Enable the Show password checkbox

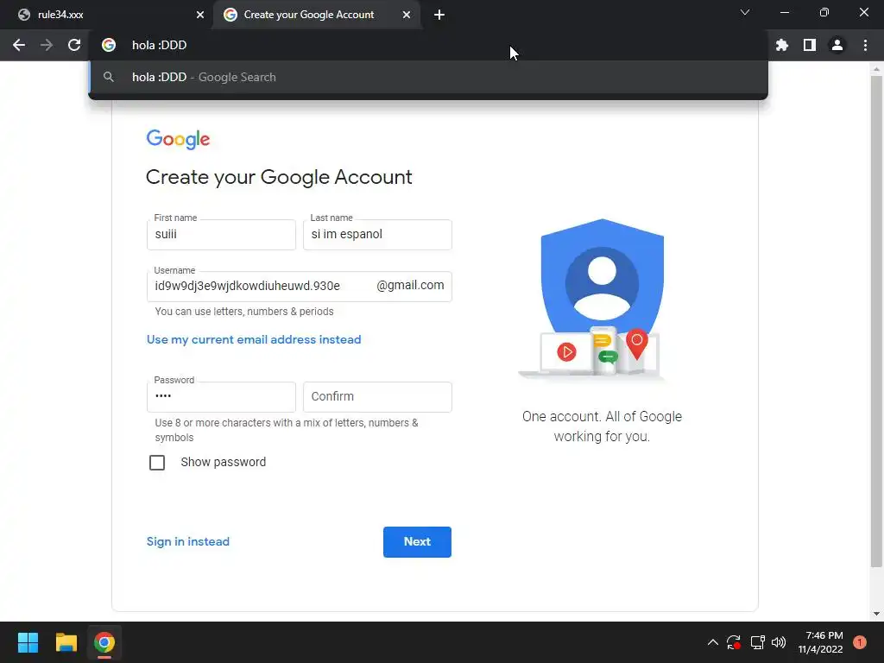pos(157,463)
